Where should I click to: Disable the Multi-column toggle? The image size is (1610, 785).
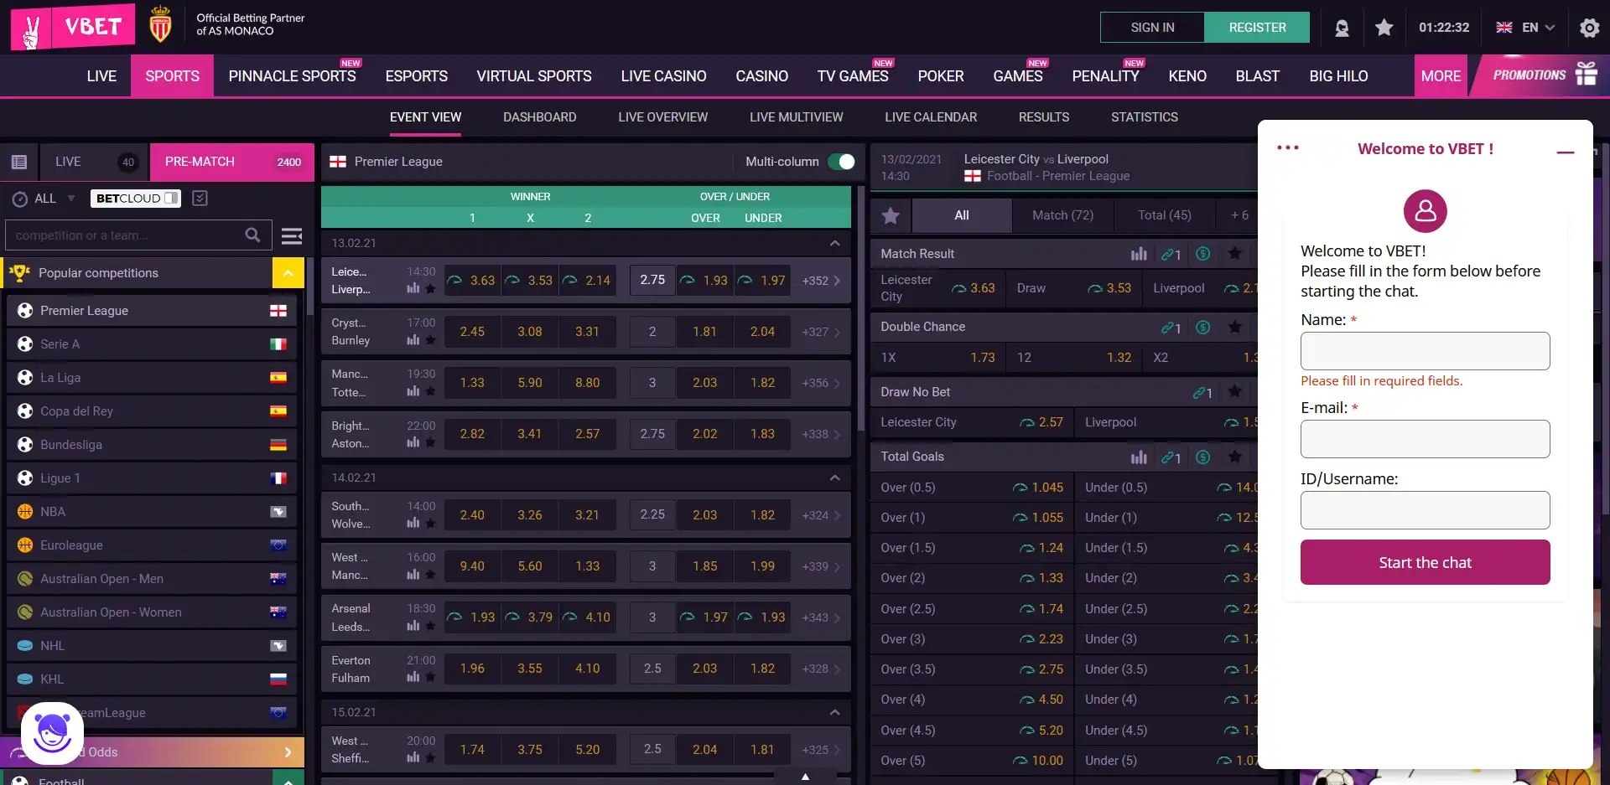click(x=841, y=162)
